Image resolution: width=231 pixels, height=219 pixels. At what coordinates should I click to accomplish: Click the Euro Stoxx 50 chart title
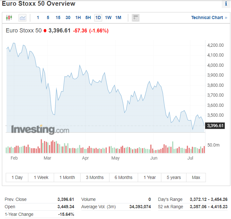pos(24,31)
